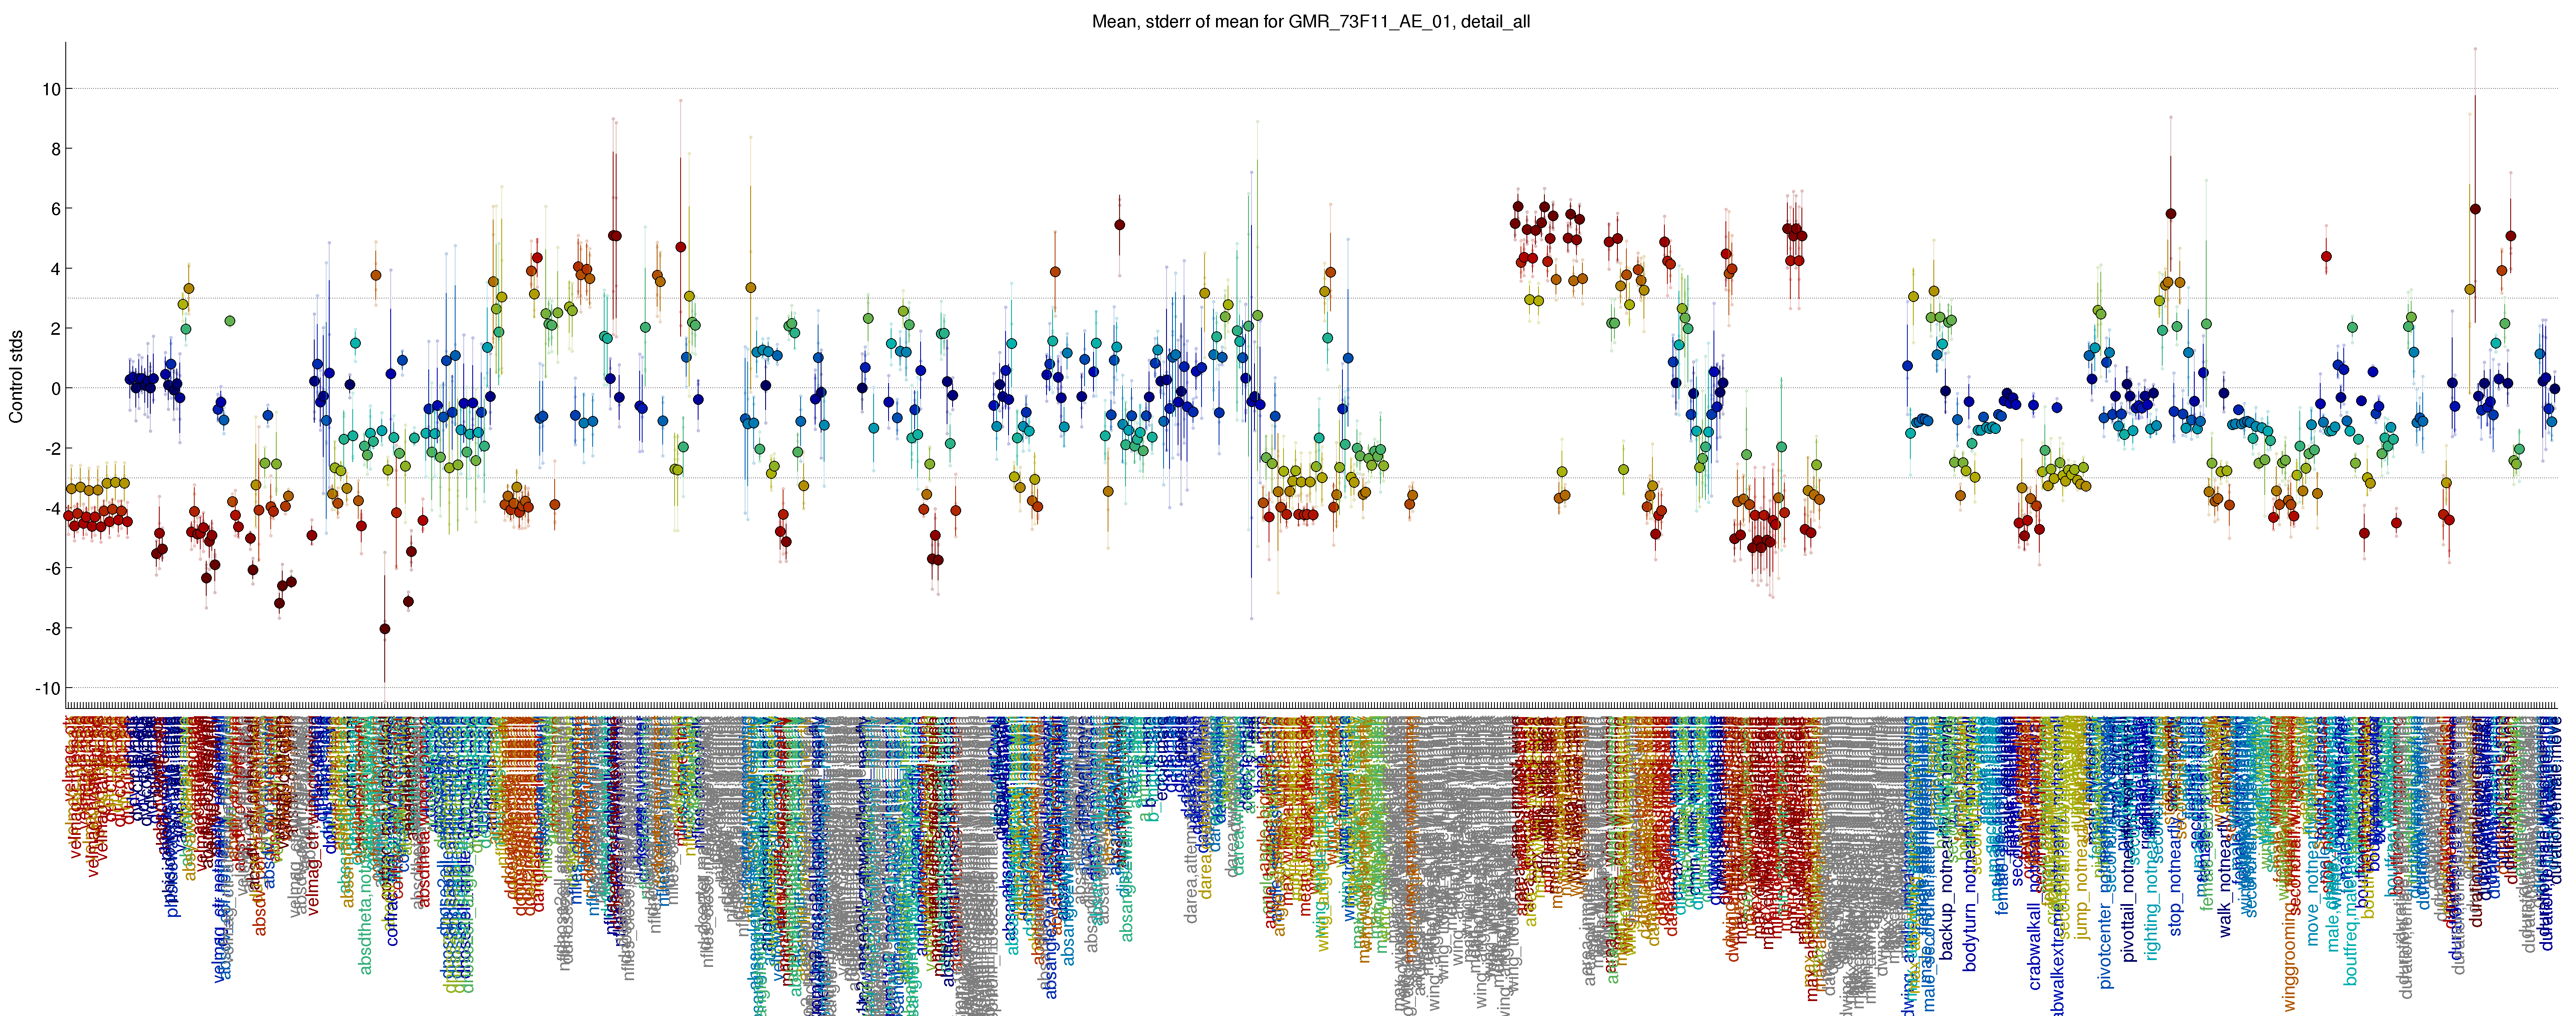Click the isolated red data point near 4.4 on the right side

pyautogui.click(x=2326, y=257)
